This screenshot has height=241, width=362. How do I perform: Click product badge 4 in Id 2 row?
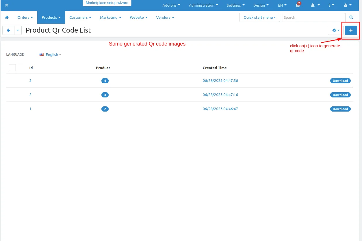pyautogui.click(x=105, y=95)
